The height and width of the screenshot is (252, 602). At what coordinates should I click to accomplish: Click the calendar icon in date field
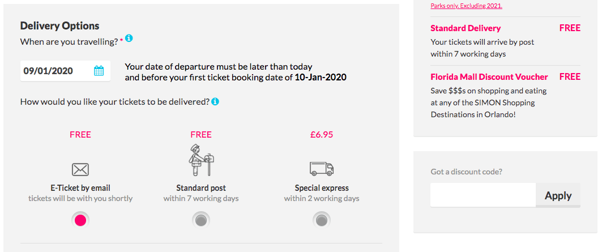coord(99,71)
